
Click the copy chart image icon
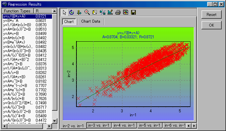[126, 12]
